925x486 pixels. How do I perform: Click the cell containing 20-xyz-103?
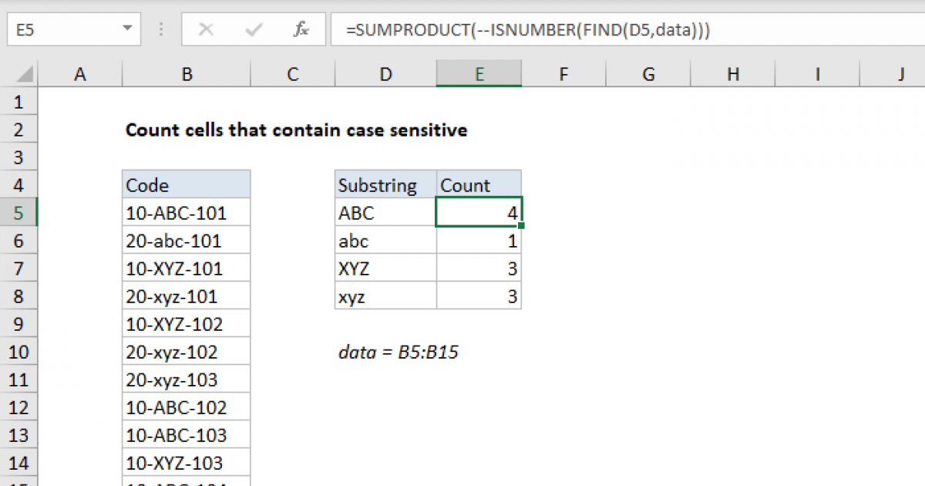point(187,379)
